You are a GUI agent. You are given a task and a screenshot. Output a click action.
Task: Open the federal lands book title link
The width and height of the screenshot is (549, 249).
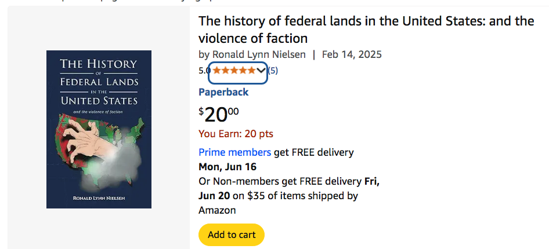click(x=366, y=30)
